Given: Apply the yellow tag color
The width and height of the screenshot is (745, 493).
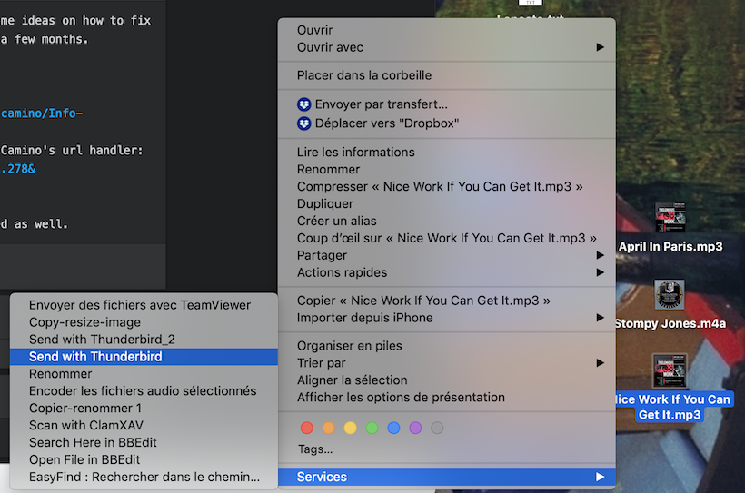Looking at the screenshot, I should pos(350,428).
